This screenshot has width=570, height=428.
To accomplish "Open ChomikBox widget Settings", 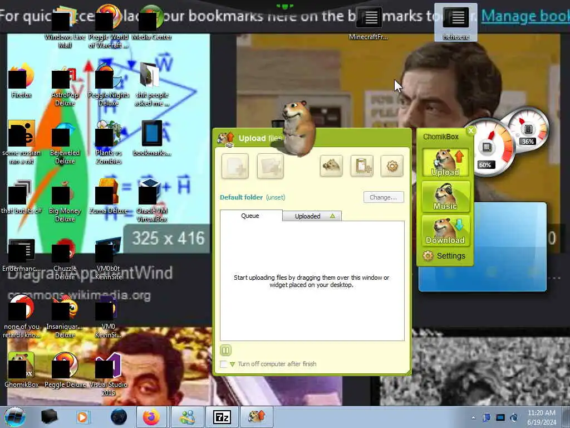I will (444, 256).
